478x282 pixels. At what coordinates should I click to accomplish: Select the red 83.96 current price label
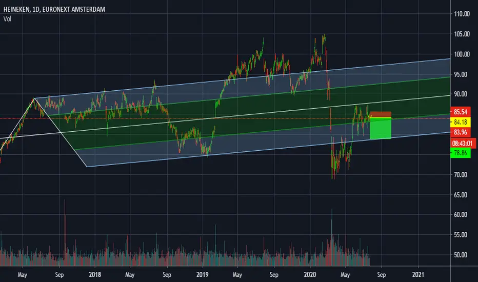point(461,132)
